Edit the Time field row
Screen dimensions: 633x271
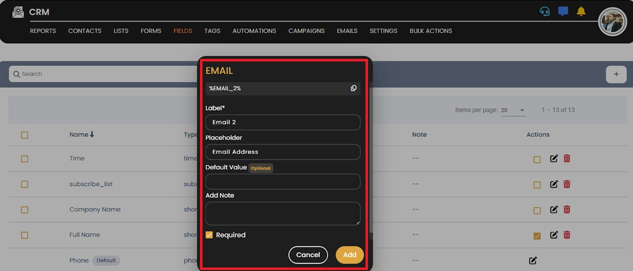point(553,159)
